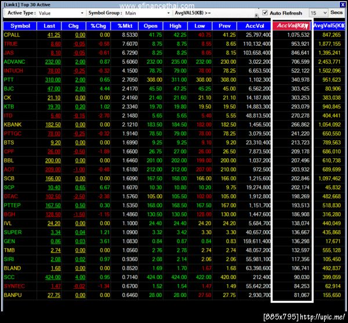Select the TRUE symbol row
348x323 pixels.
pos(174,44)
